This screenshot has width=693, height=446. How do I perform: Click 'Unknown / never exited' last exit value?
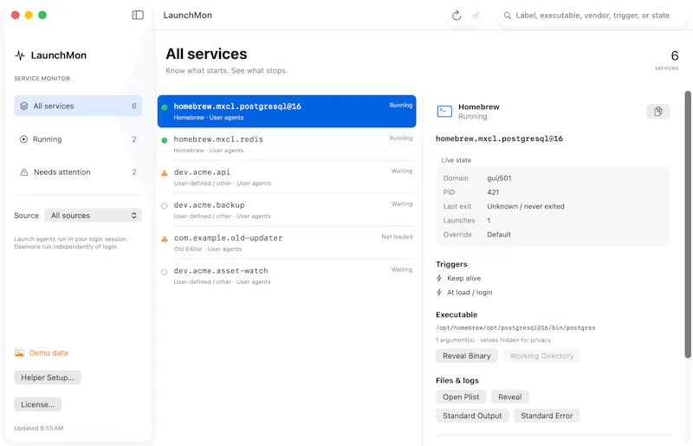(526, 206)
